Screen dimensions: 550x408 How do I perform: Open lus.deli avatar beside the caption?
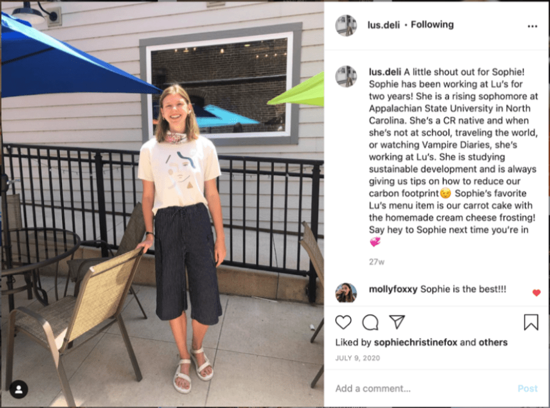[346, 76]
